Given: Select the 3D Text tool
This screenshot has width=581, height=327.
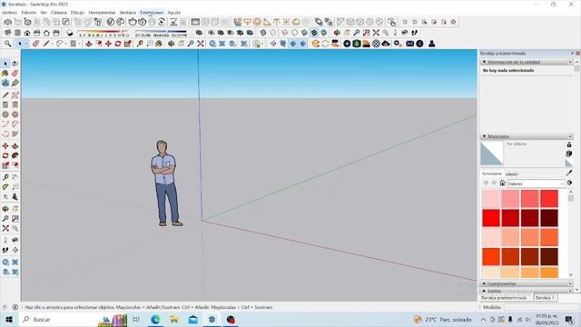Looking at the screenshot, I should click(x=15, y=196).
